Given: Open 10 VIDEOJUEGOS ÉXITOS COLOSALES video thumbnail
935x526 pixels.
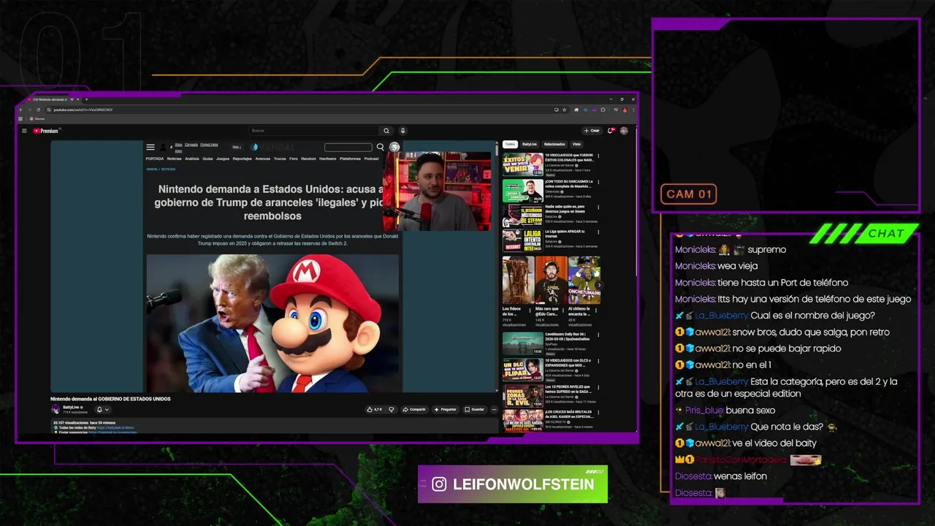Looking at the screenshot, I should pyautogui.click(x=523, y=164).
